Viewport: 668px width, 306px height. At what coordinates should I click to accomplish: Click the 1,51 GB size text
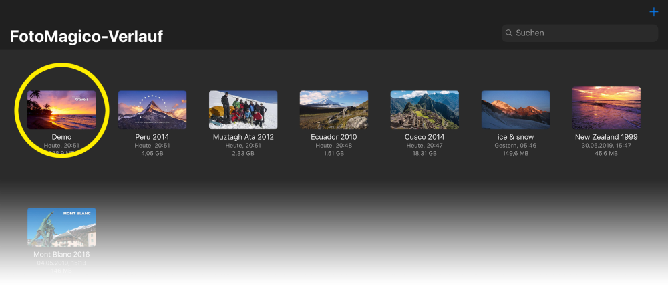pyautogui.click(x=334, y=154)
